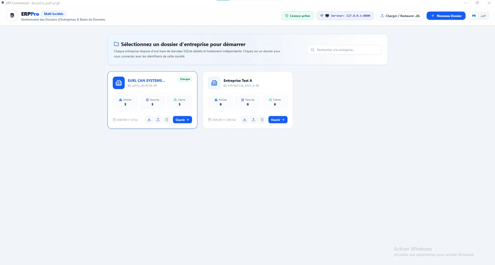Screen dimensions: 495x265
Task: Click the Licence active badge
Action: (x=298, y=16)
